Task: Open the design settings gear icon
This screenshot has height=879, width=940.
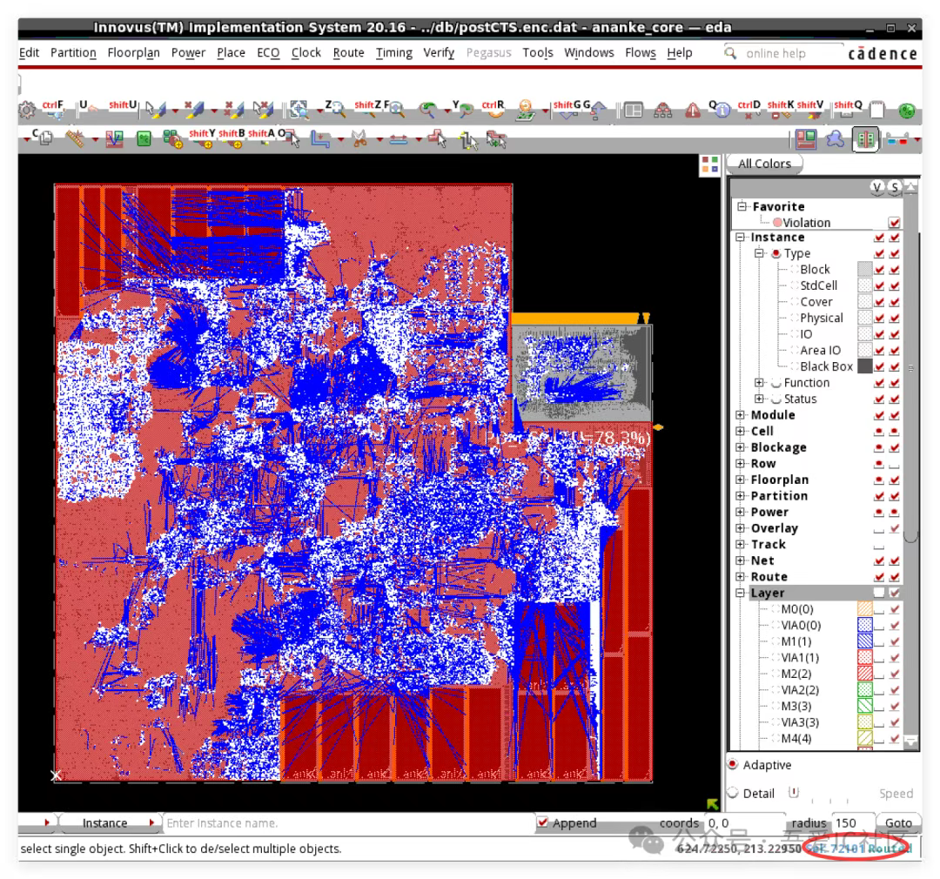Action: pos(27,110)
